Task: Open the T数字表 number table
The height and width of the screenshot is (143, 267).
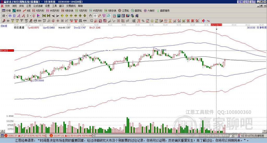Action: pyautogui.click(x=110, y=10)
